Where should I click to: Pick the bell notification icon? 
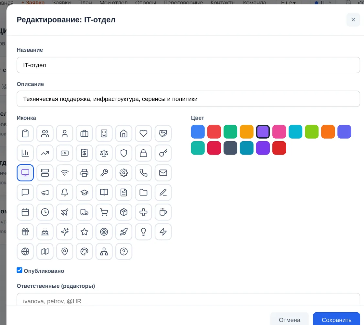coord(65,193)
